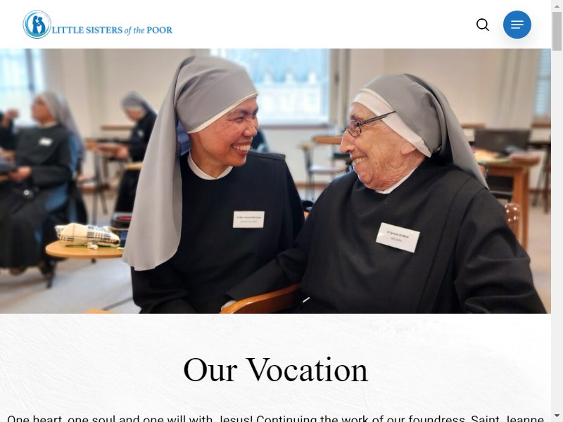
Task: Open the search magnifier icon
Action: click(483, 25)
